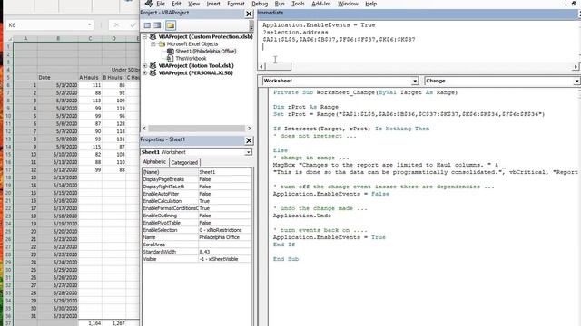This screenshot has width=581, height=326.
Task: Click the View Code icon in Project panel
Action: 147,25
